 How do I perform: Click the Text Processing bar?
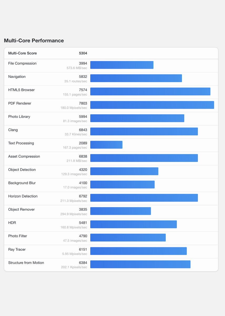pyautogui.click(x=106, y=145)
